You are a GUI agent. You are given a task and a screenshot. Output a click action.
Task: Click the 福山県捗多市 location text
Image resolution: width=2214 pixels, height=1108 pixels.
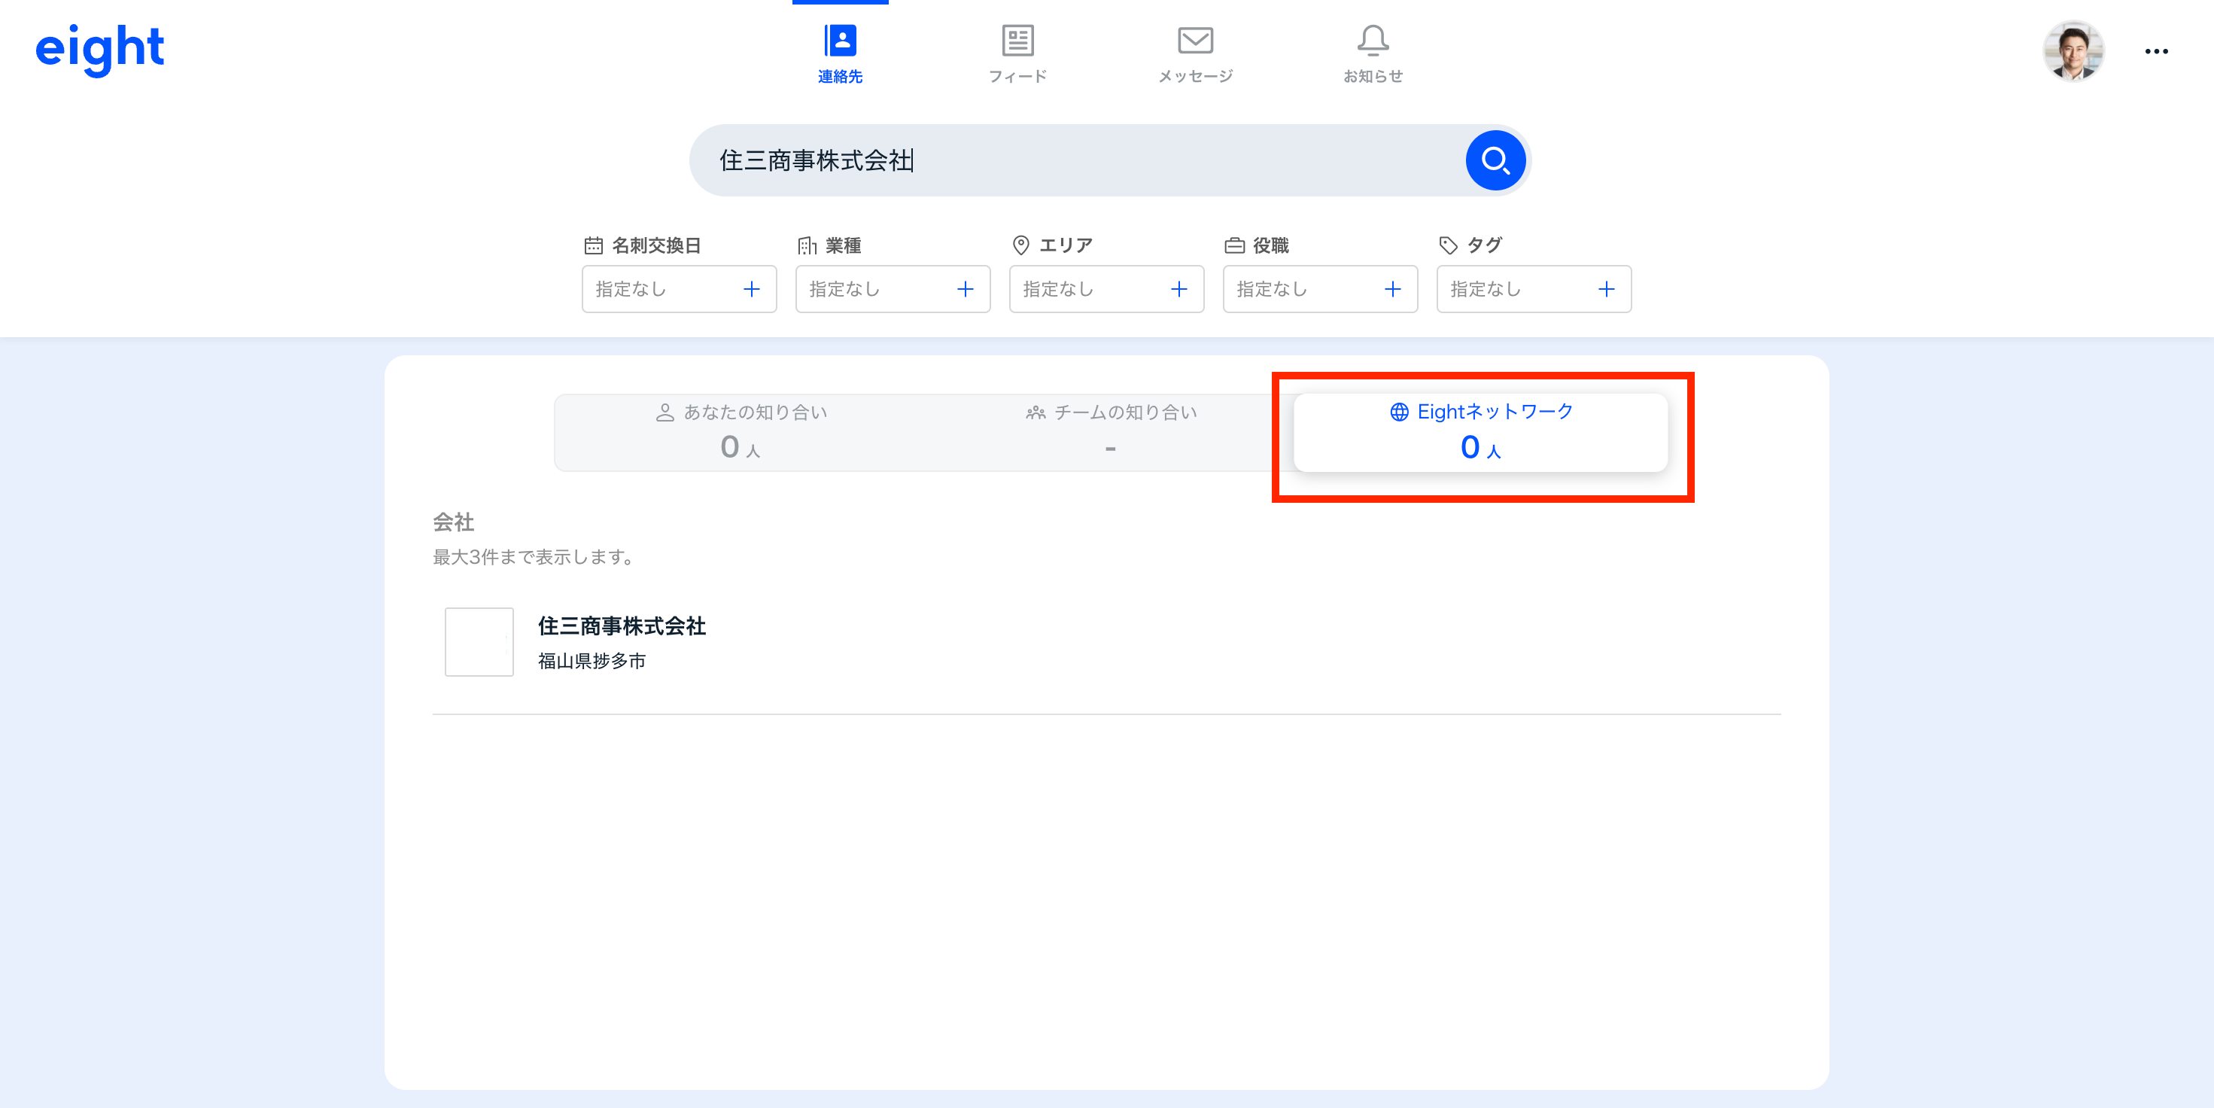[x=592, y=661]
